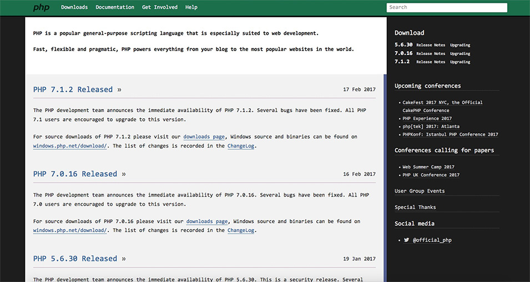
Task: Open PHP 5.6.30 Released headline
Action: pyautogui.click(x=79, y=259)
